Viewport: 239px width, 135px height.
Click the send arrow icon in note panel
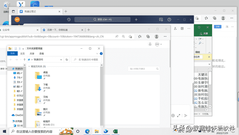(x=186, y=115)
